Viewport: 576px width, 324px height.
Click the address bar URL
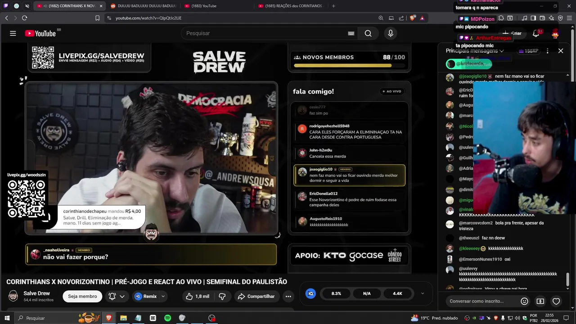pos(148,18)
